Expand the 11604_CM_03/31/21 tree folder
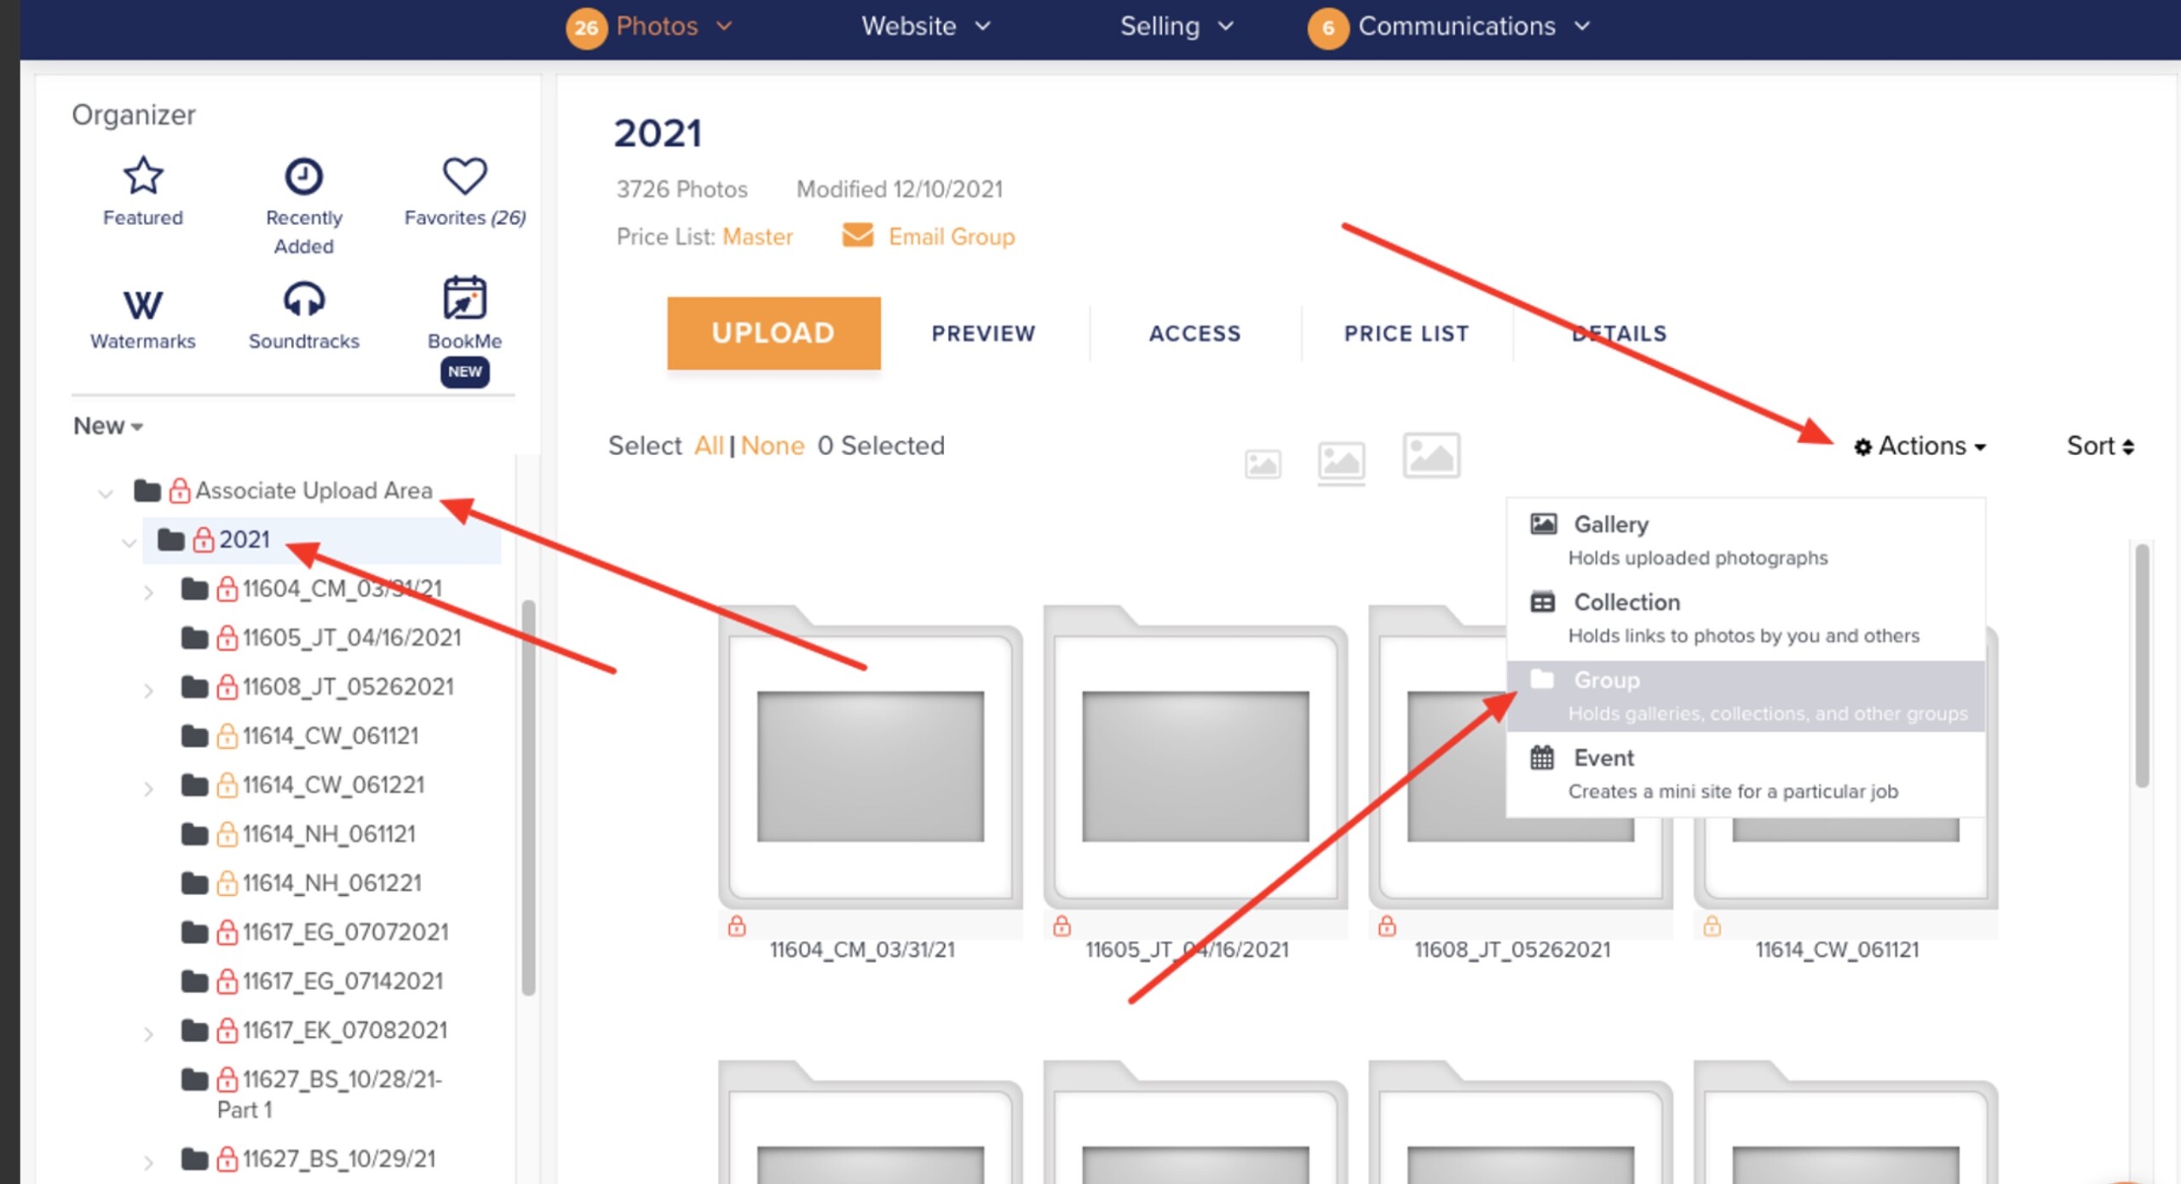 (x=149, y=592)
